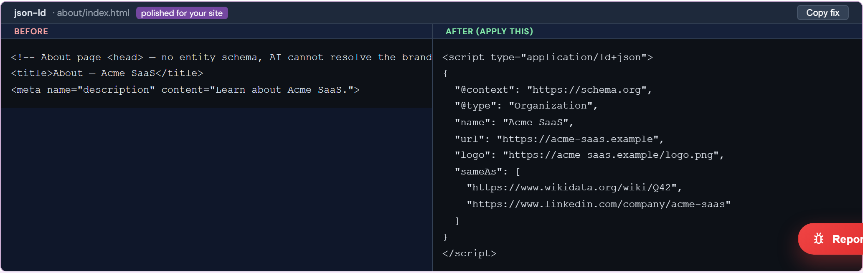Click the script type="application/ld+json" line
Viewport: 863px width, 273px height.
point(547,57)
